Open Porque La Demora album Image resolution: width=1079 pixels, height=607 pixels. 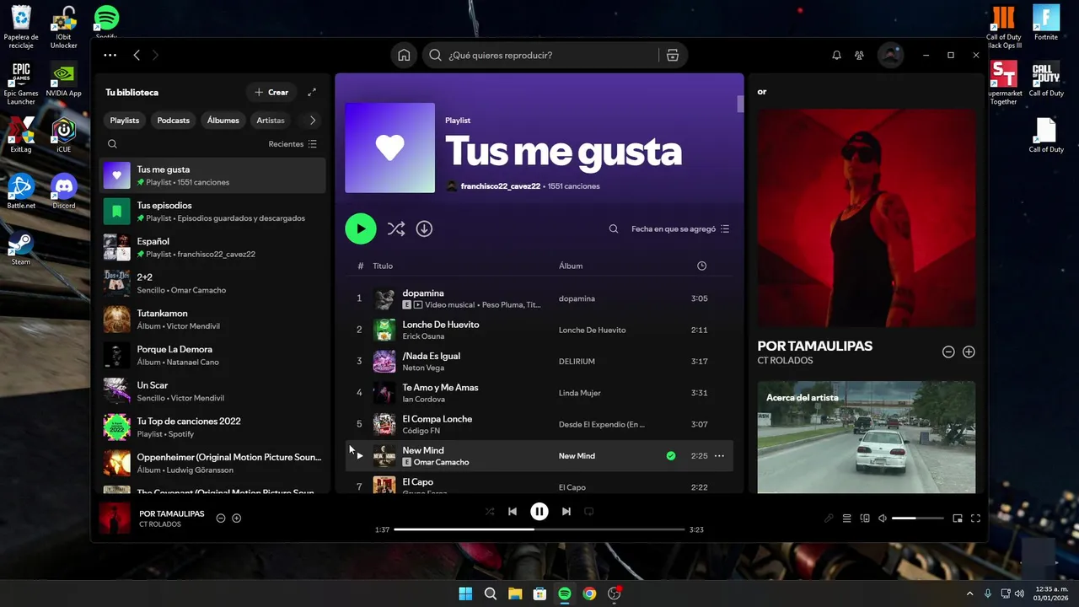[212, 355]
